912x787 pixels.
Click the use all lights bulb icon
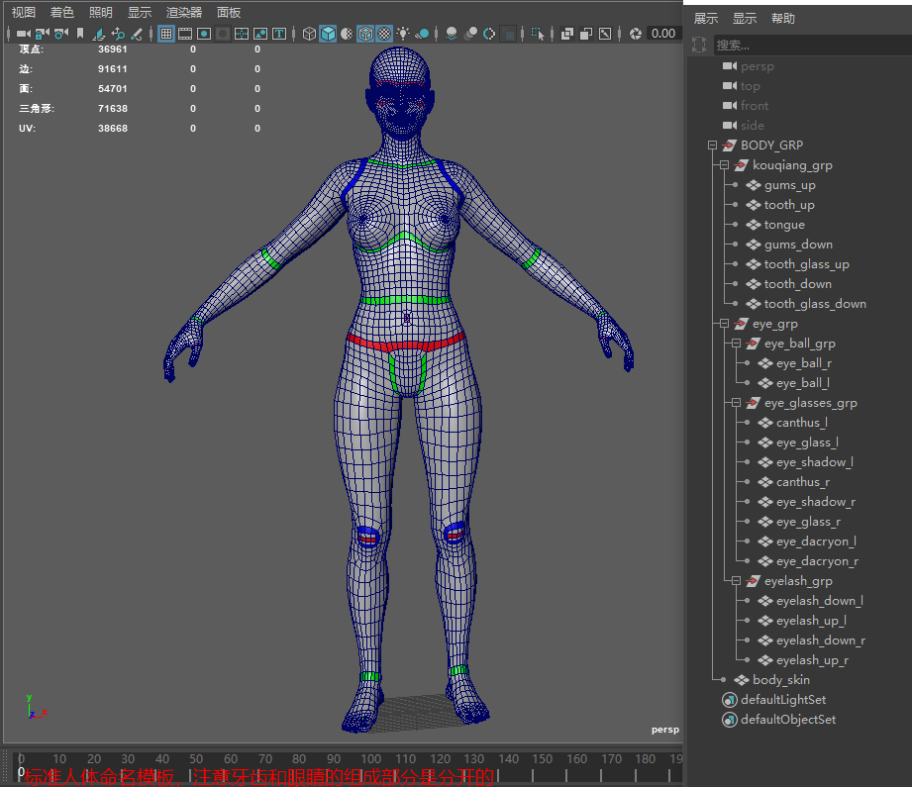pyautogui.click(x=404, y=34)
